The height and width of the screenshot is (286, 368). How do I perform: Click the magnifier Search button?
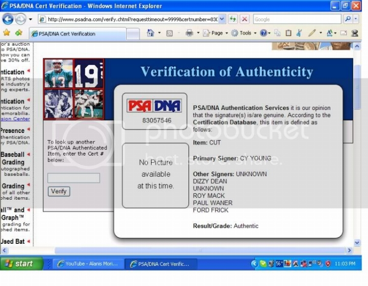point(348,19)
